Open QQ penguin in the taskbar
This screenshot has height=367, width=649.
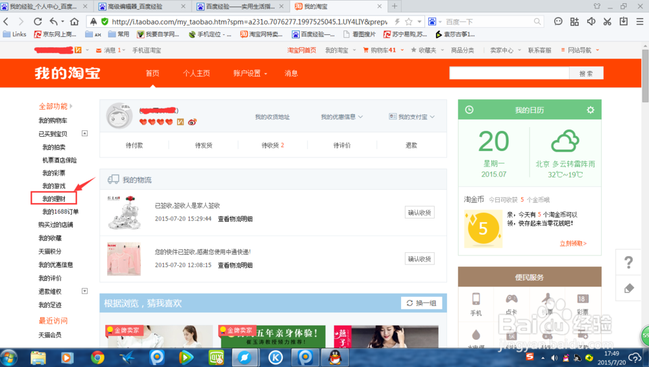click(335, 357)
